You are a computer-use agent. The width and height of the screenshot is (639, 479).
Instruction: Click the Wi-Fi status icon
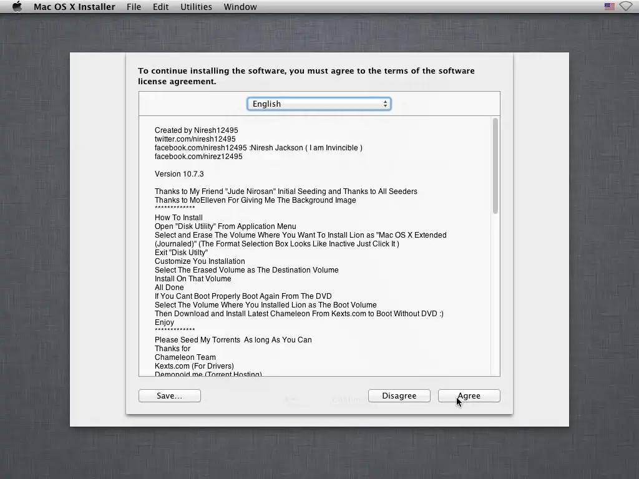tap(626, 6)
